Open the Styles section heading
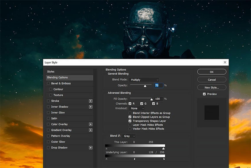 [x=69, y=71]
